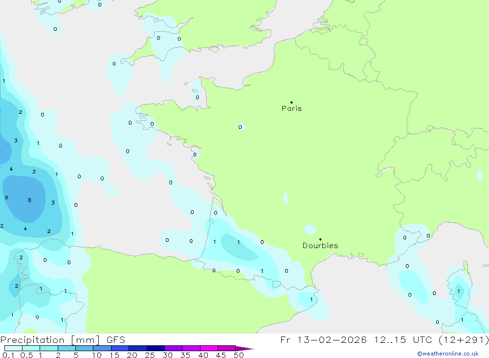489x358 pixels.
Task: Click the legend scale label 0.5
Action: pos(26,355)
